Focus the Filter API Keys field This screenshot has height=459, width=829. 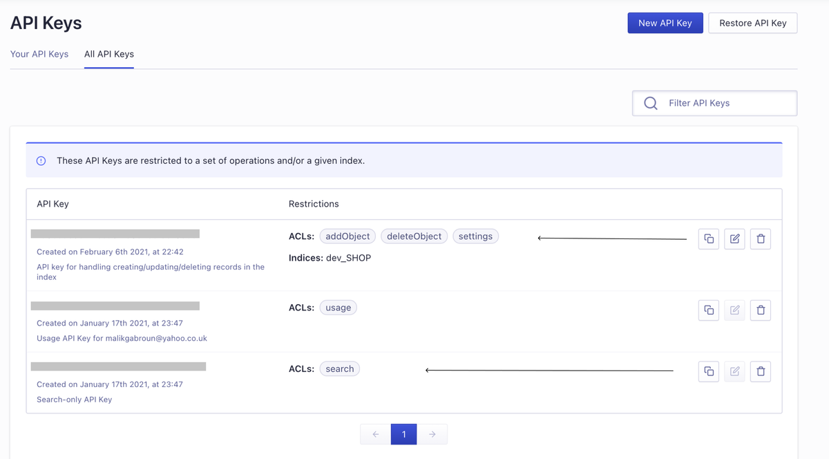725,103
